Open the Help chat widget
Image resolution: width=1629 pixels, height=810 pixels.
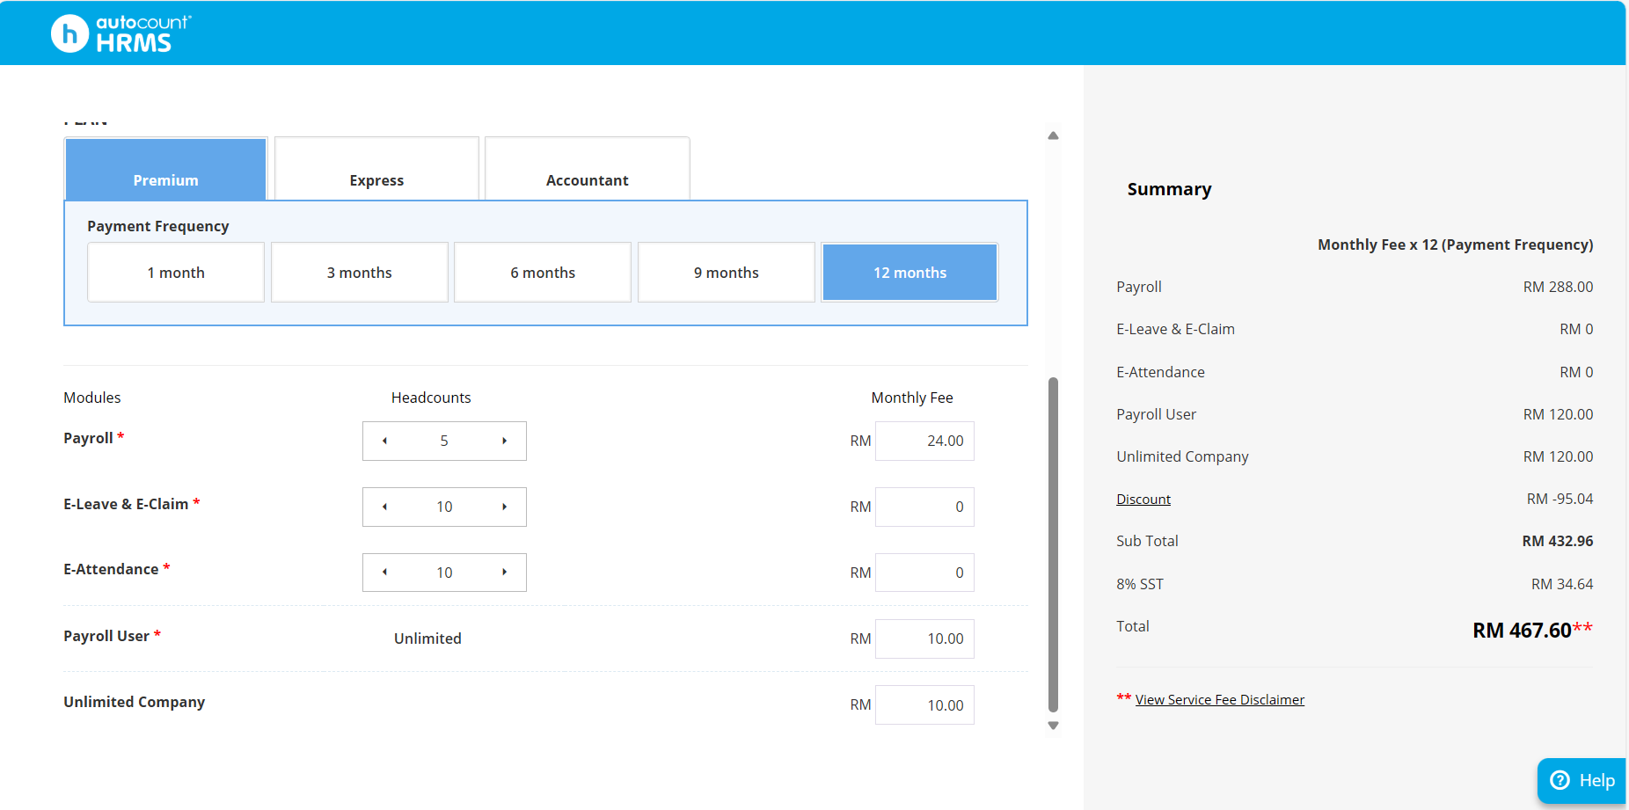coord(1582,780)
